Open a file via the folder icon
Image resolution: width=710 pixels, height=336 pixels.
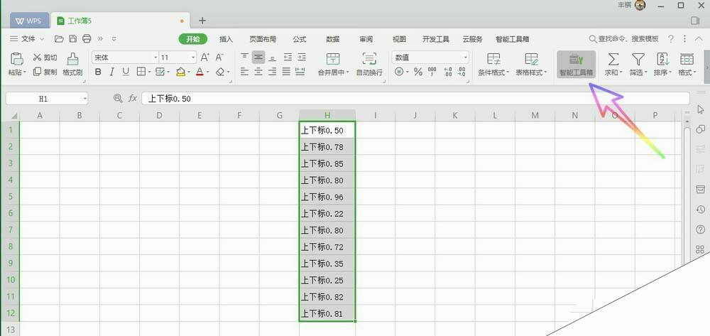[x=59, y=39]
